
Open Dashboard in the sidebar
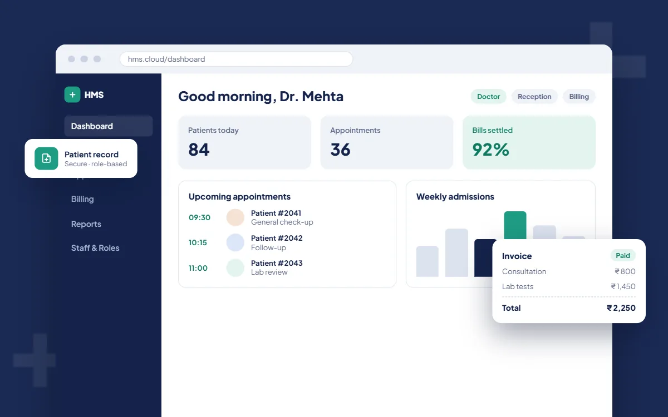pos(109,126)
